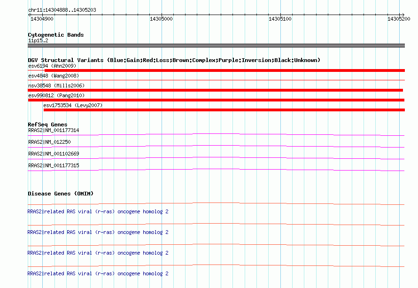Open RRAS2|NM_001177315 transcript
The image size is (418, 288).
54,165
